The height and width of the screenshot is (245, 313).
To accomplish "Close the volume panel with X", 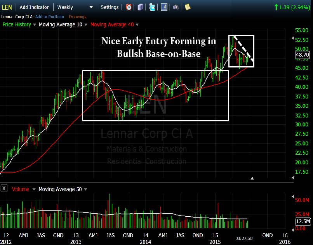I will click(x=4, y=188).
